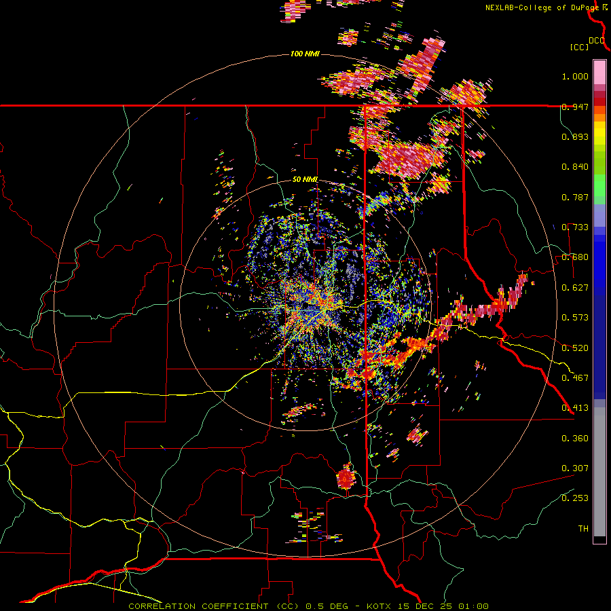This screenshot has height=611, width=611.
Task: Click the 0.467 legend value
Action: 575,377
